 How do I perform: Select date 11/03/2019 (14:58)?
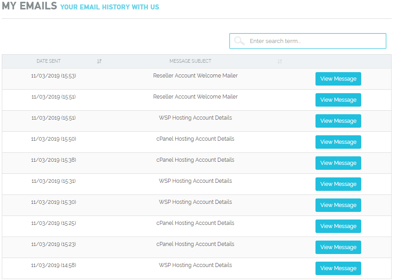pos(53,265)
